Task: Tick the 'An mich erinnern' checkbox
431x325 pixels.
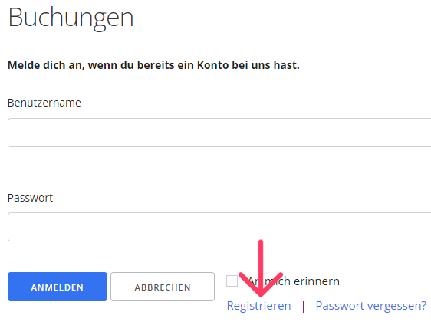Action: click(x=232, y=281)
